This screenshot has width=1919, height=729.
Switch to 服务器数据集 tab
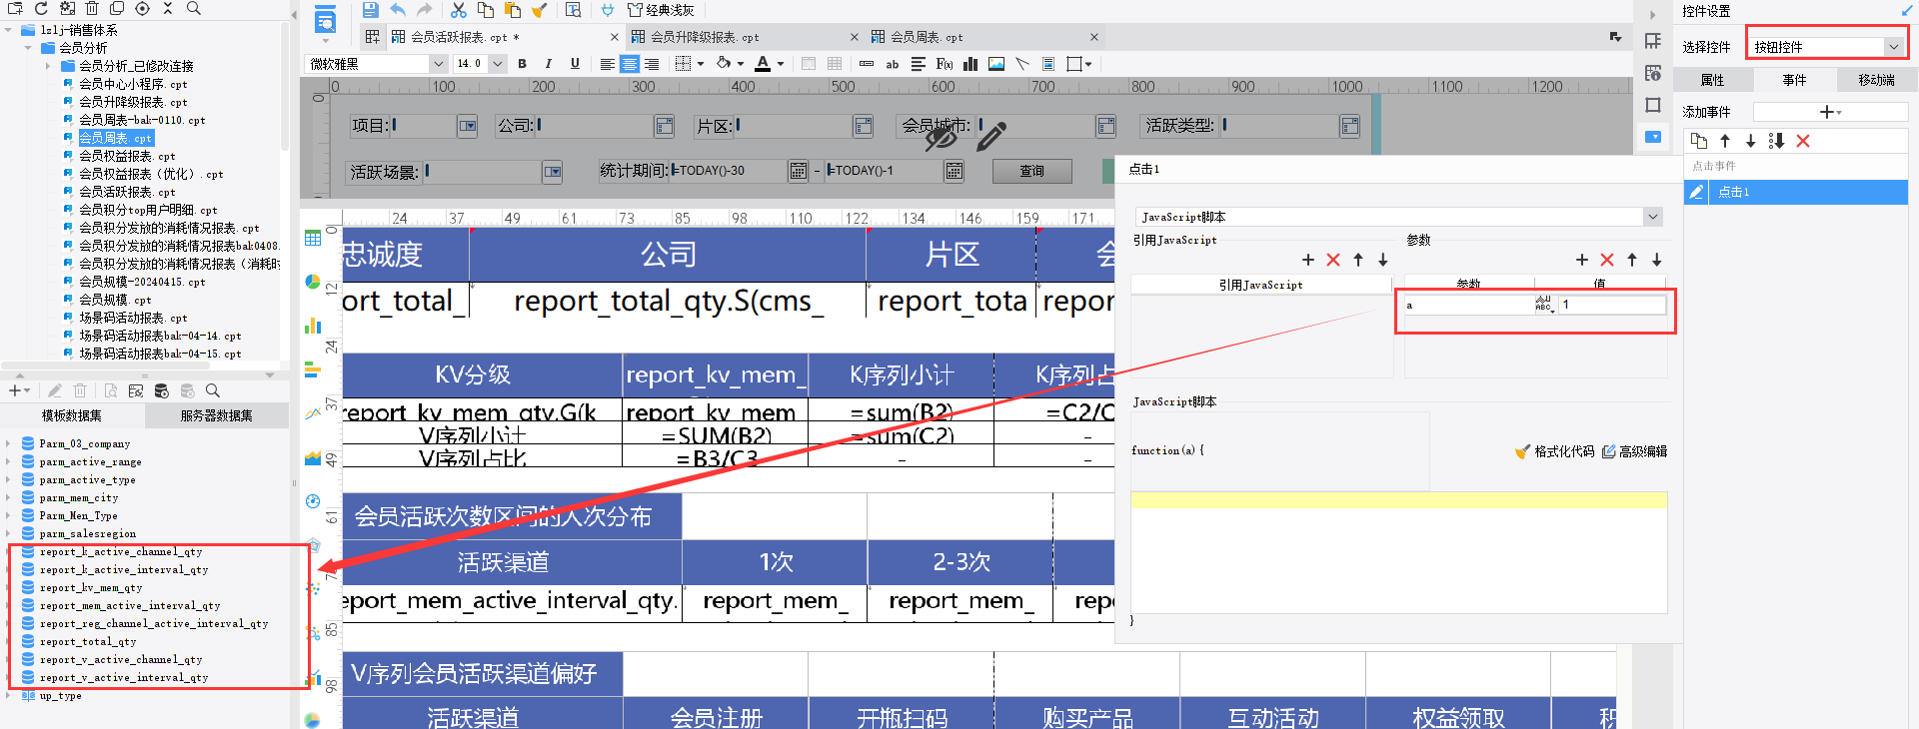pyautogui.click(x=216, y=415)
